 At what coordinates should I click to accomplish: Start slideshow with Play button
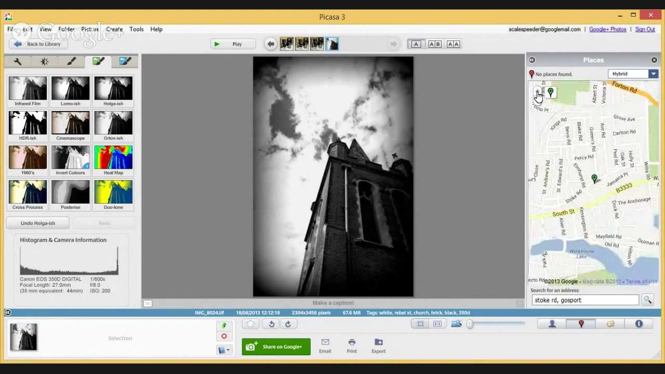[233, 44]
